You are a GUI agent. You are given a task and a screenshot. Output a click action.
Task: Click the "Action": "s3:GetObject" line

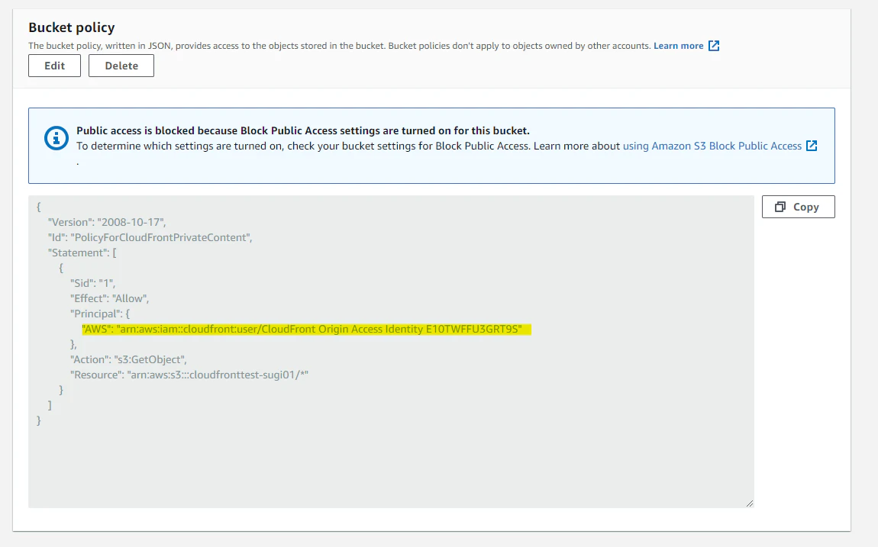pyautogui.click(x=128, y=359)
